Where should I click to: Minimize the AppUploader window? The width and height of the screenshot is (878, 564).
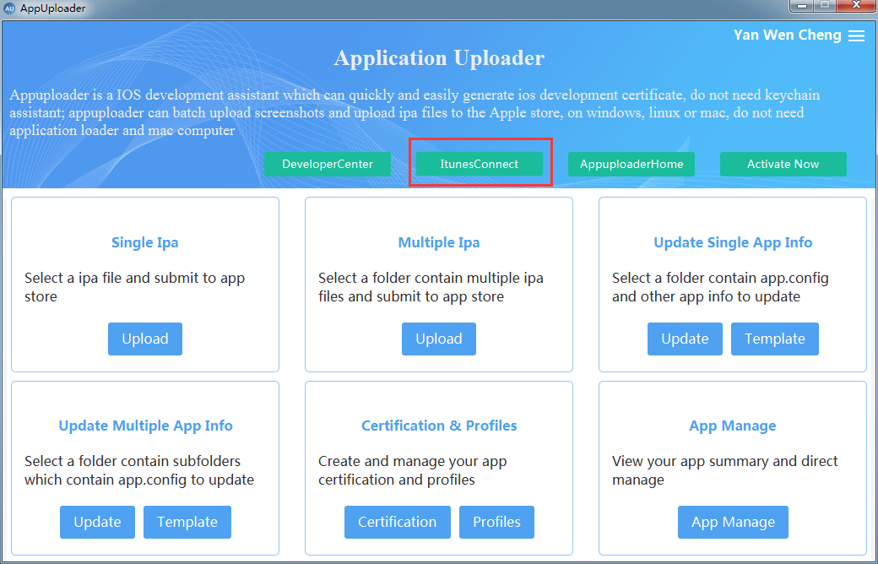802,6
